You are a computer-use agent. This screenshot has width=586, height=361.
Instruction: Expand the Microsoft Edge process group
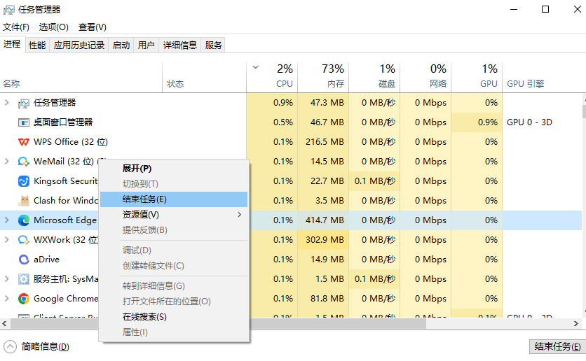point(7,220)
